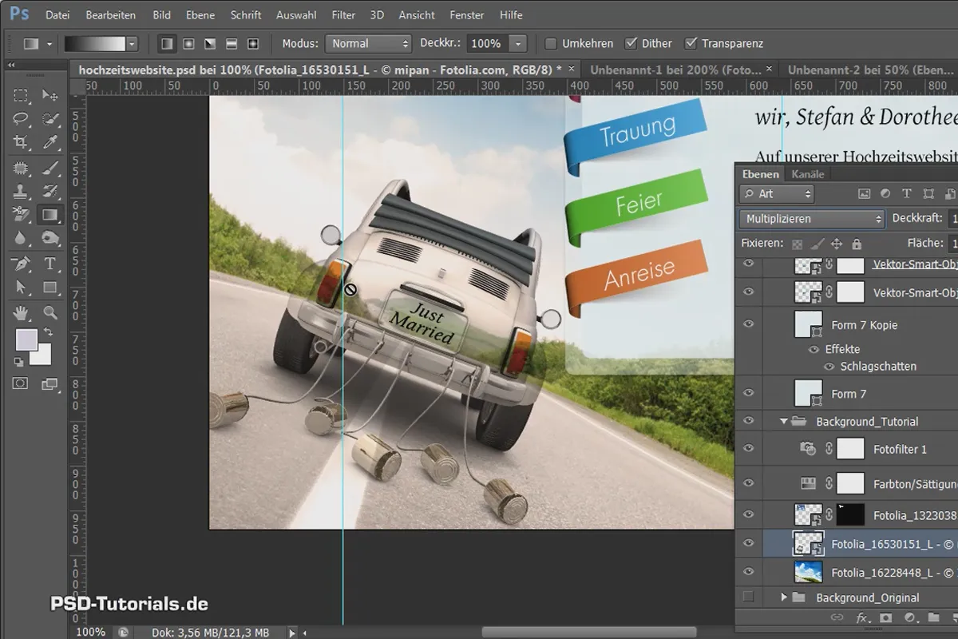Click the radial gradient style icon
This screenshot has width=958, height=639.
189,43
